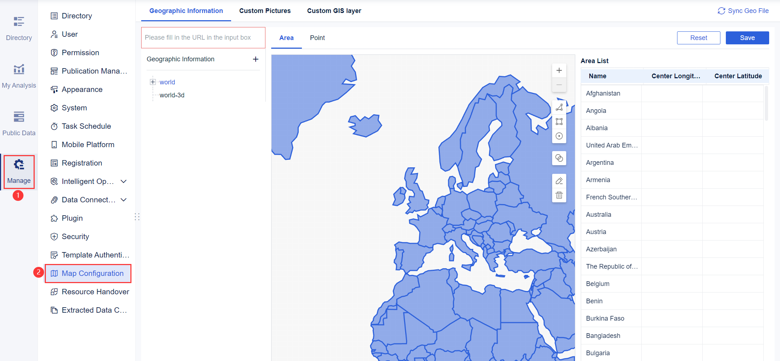The height and width of the screenshot is (361, 780).
Task: Zoom out on the map
Action: [x=559, y=85]
